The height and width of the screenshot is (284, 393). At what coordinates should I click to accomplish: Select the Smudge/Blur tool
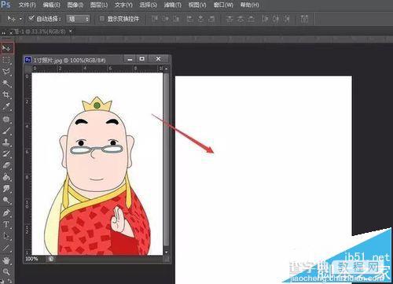point(6,189)
